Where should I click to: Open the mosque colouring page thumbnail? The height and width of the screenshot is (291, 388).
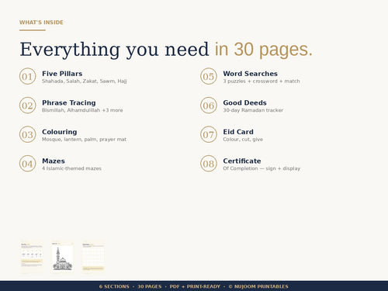click(x=62, y=257)
